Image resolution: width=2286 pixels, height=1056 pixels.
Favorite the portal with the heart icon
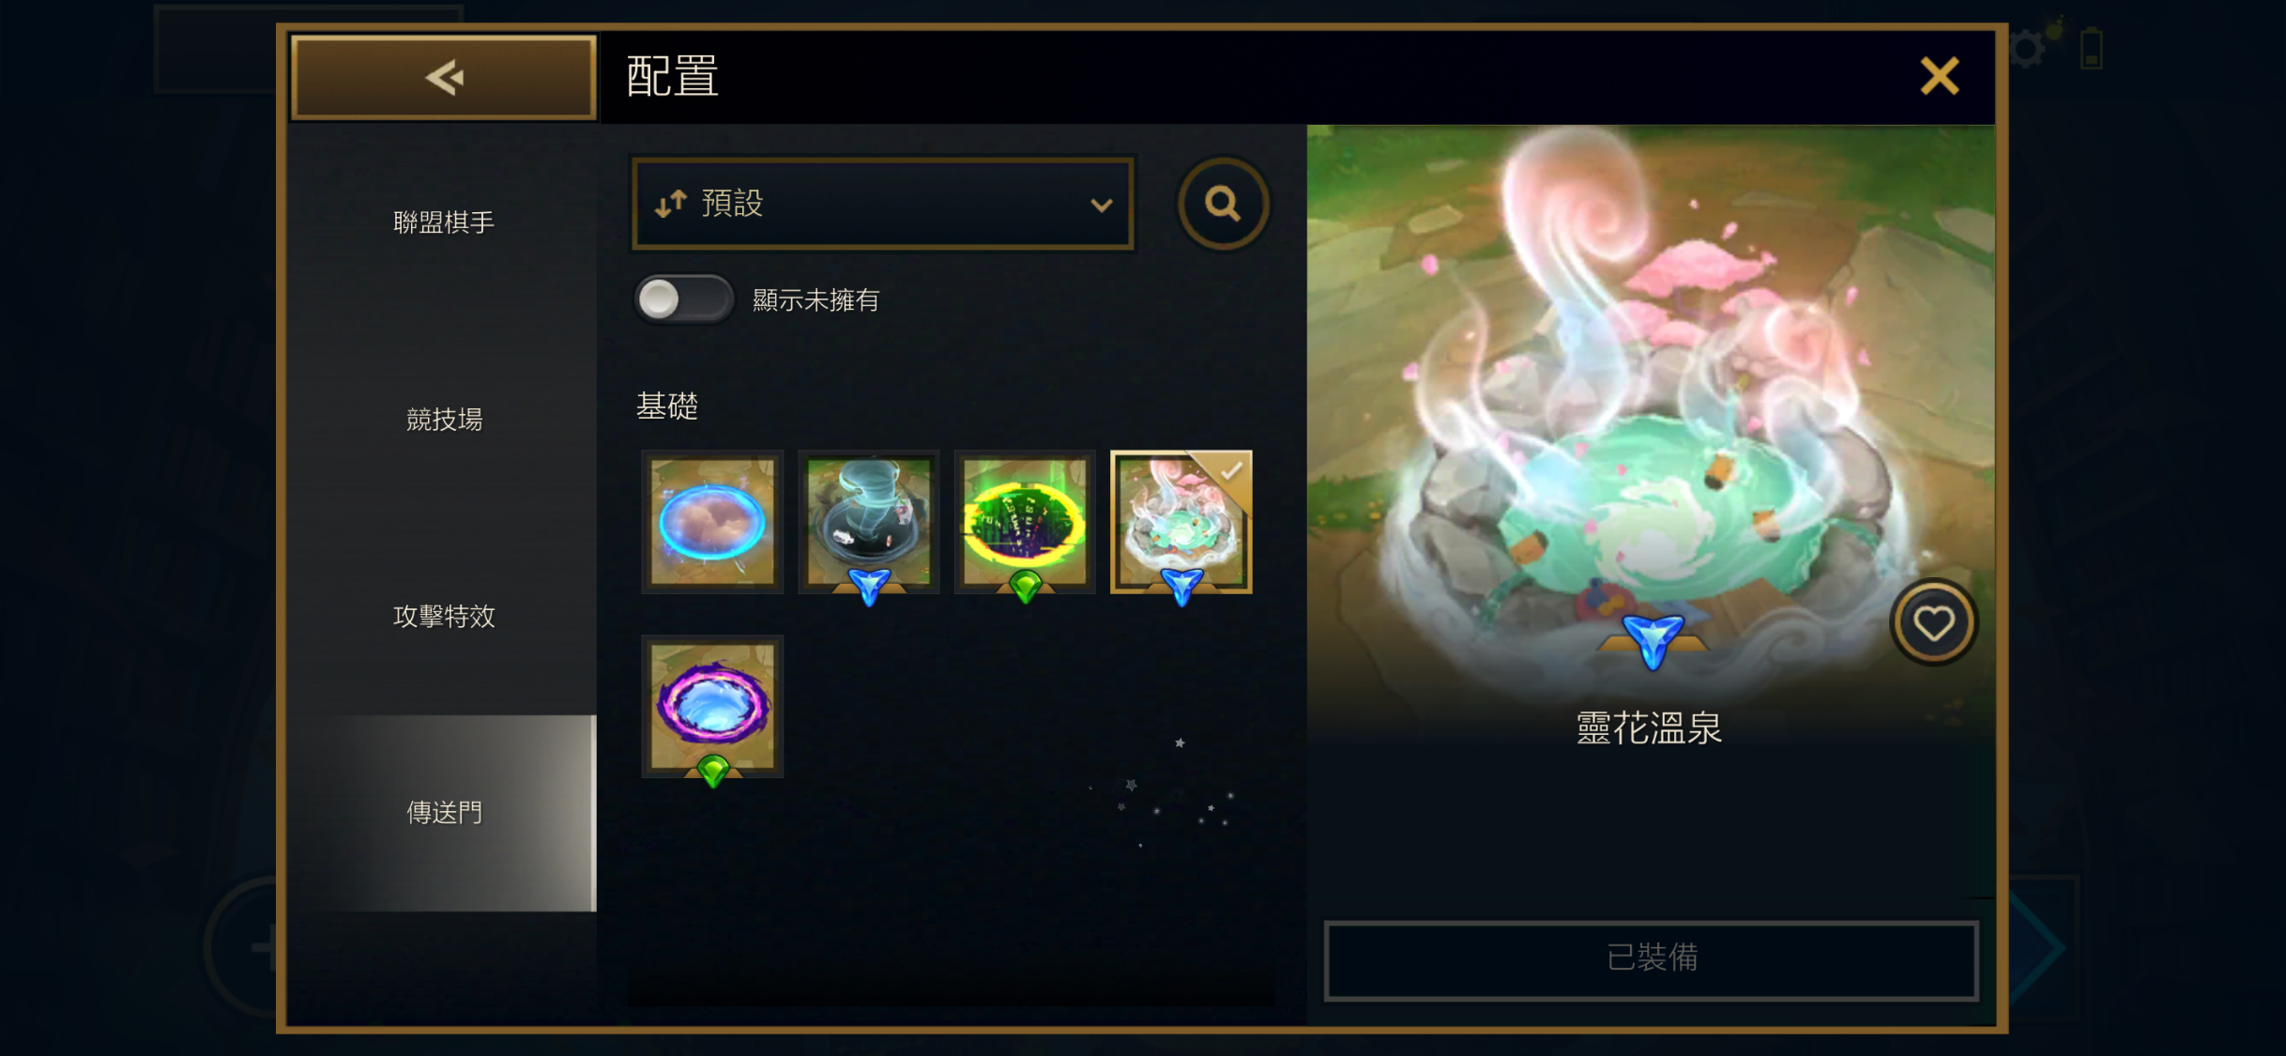coord(1934,623)
